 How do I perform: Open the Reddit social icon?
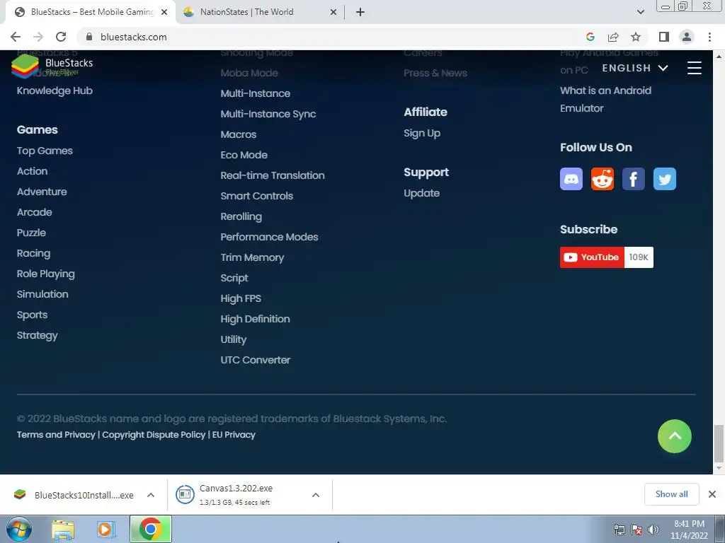coord(602,179)
